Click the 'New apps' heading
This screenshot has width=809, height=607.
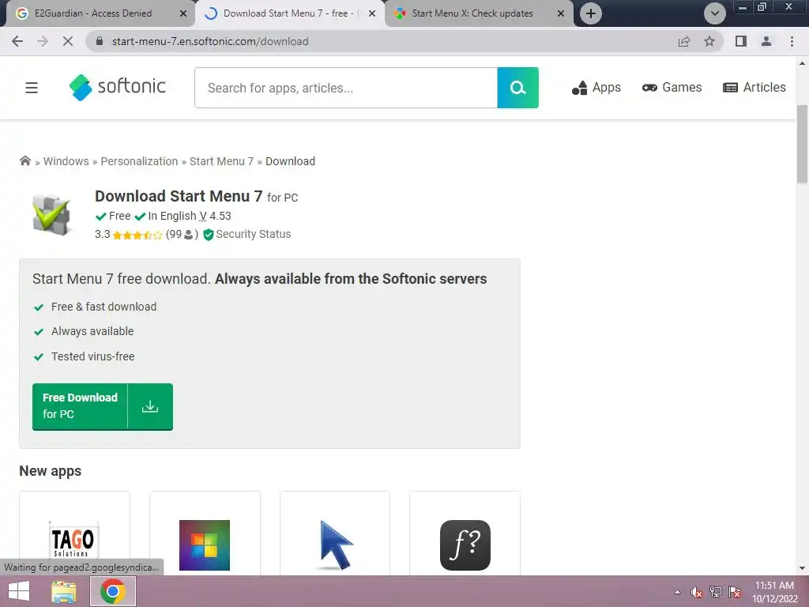tap(50, 471)
